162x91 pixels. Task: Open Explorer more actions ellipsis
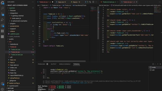click(33, 2)
